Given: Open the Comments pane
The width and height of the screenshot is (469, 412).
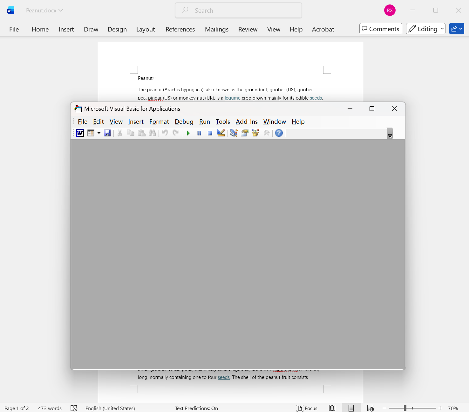Looking at the screenshot, I should [380, 29].
